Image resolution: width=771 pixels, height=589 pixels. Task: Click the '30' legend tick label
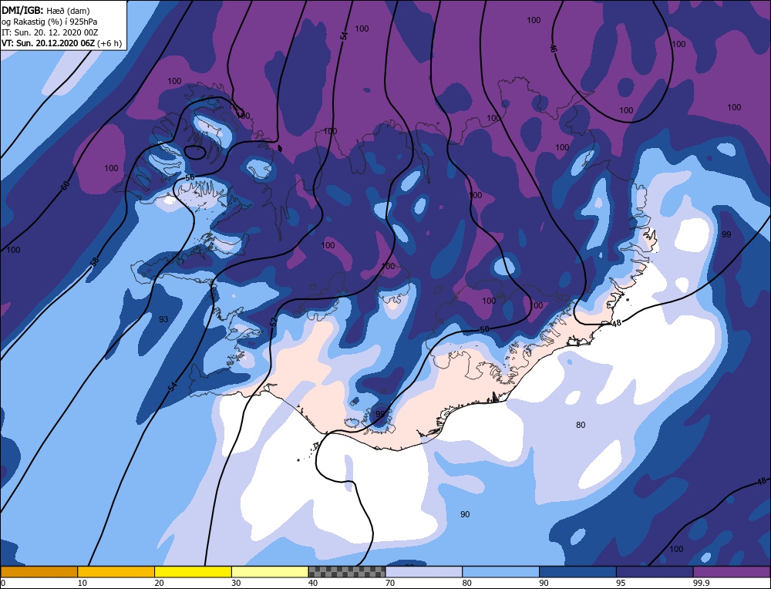pyautogui.click(x=236, y=583)
